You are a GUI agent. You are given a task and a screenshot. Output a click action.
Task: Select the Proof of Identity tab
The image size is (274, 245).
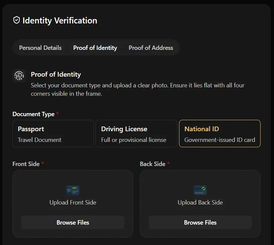click(95, 48)
